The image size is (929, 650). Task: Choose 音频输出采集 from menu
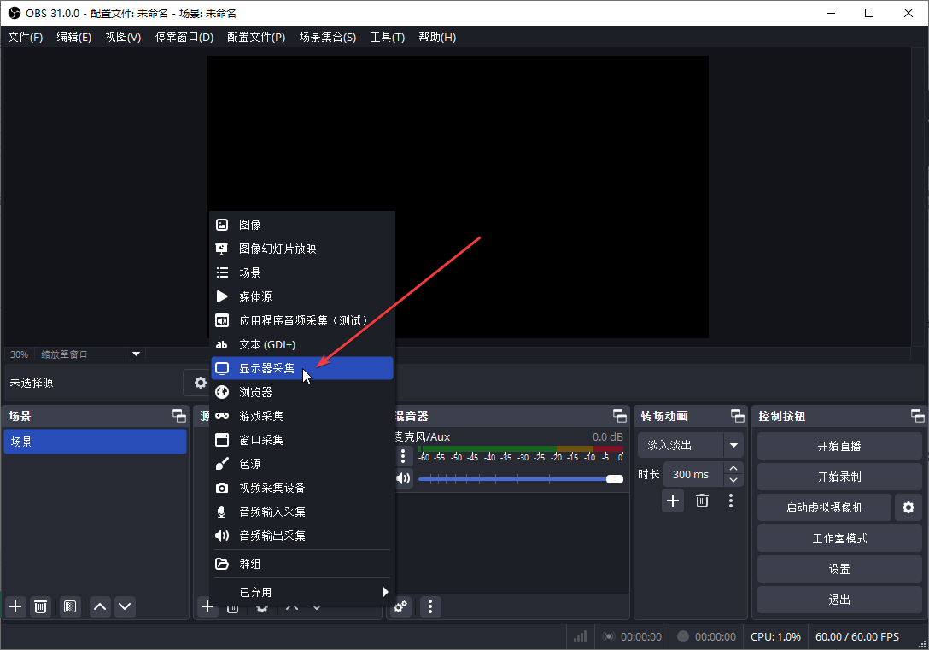302,536
